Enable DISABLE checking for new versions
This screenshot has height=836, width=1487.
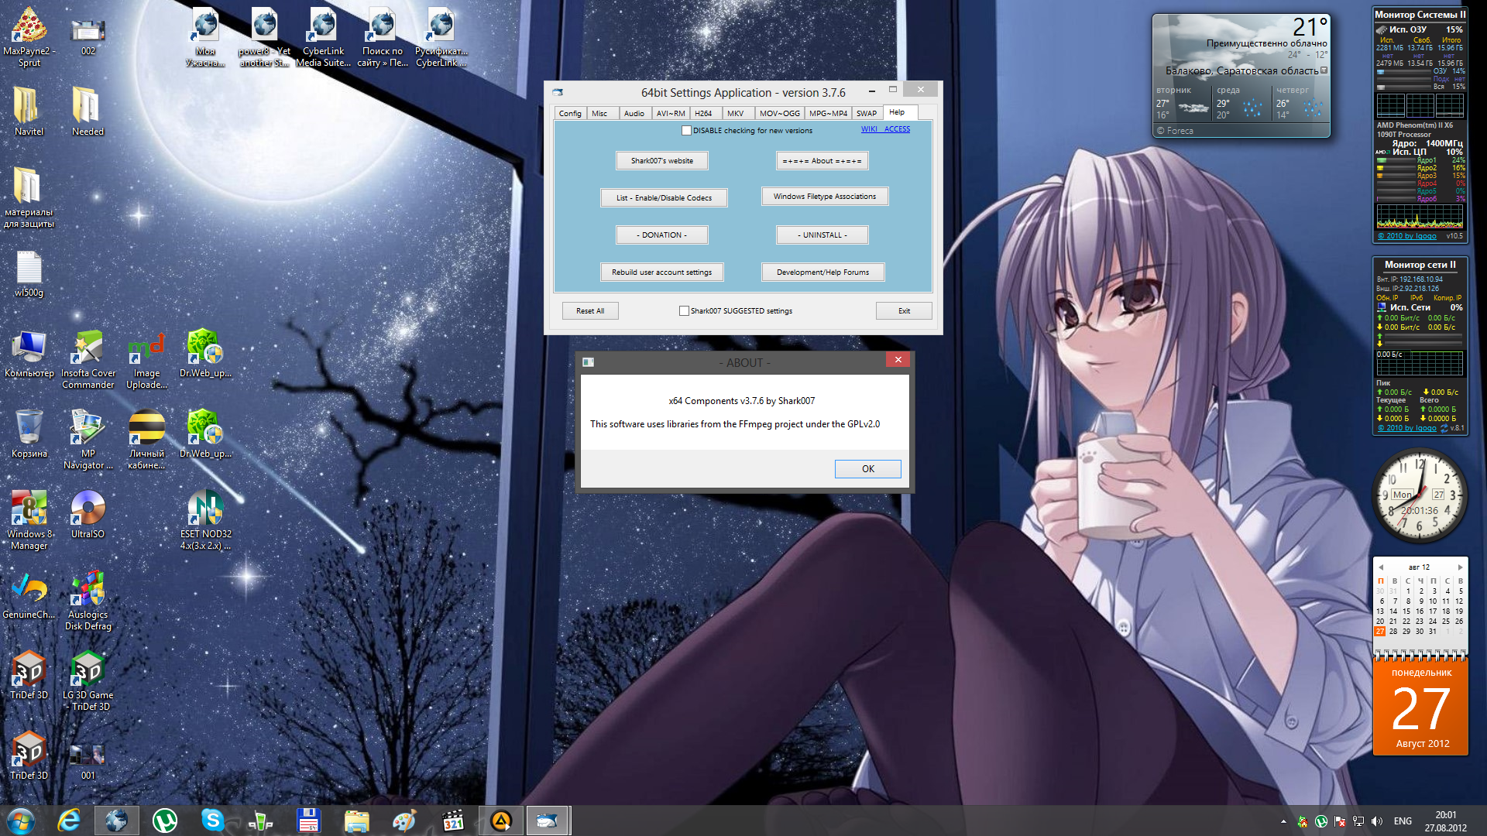click(x=686, y=131)
